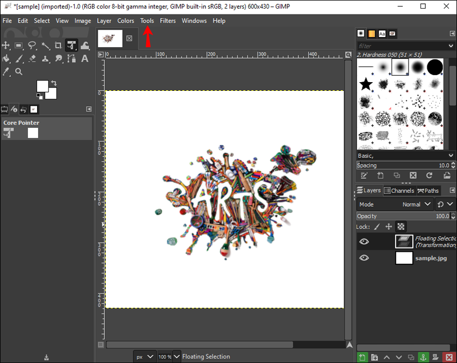The image size is (457, 363).
Task: Click the Color Picker eyedropper tool
Action: coord(6,71)
